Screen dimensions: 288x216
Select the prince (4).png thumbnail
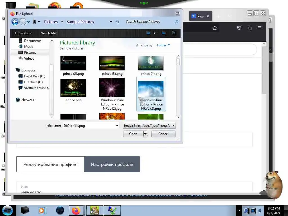151,63
